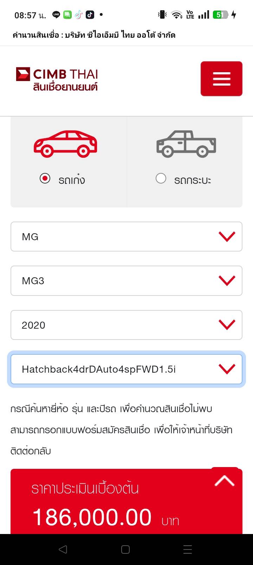Tap the Android back navigation icon
Image resolution: width=253 pixels, height=565 pixels.
(x=63, y=550)
